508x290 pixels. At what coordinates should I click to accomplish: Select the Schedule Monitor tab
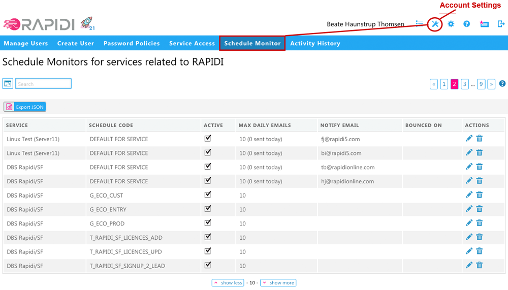(252, 43)
